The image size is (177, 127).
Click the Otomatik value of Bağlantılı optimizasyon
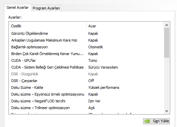[x=96, y=47]
